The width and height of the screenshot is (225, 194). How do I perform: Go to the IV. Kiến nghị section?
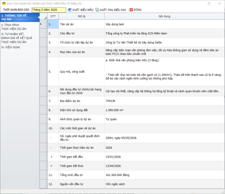pyautogui.click(x=10, y=47)
